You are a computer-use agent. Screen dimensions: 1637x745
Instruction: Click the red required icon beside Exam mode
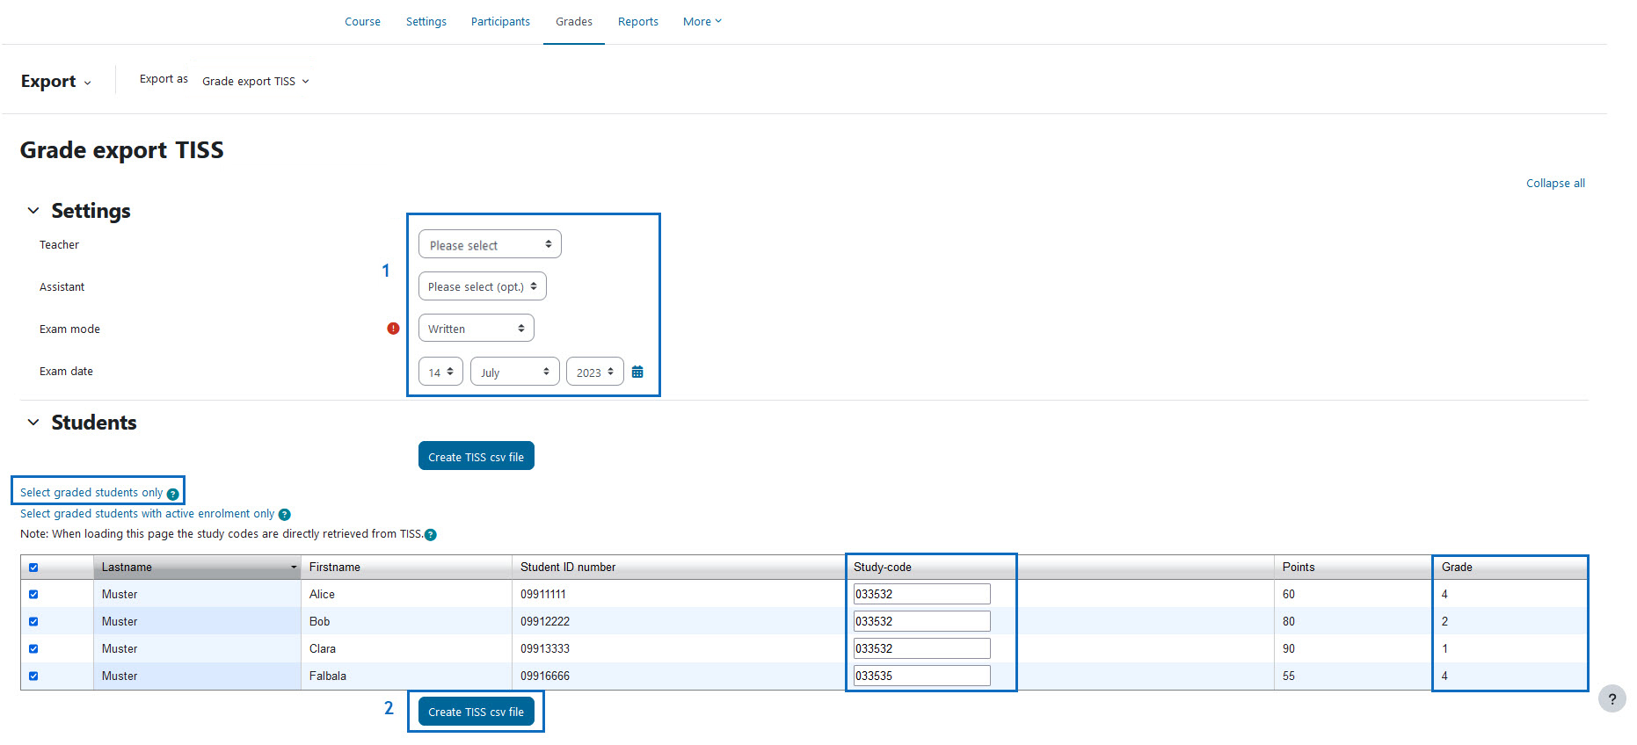393,329
